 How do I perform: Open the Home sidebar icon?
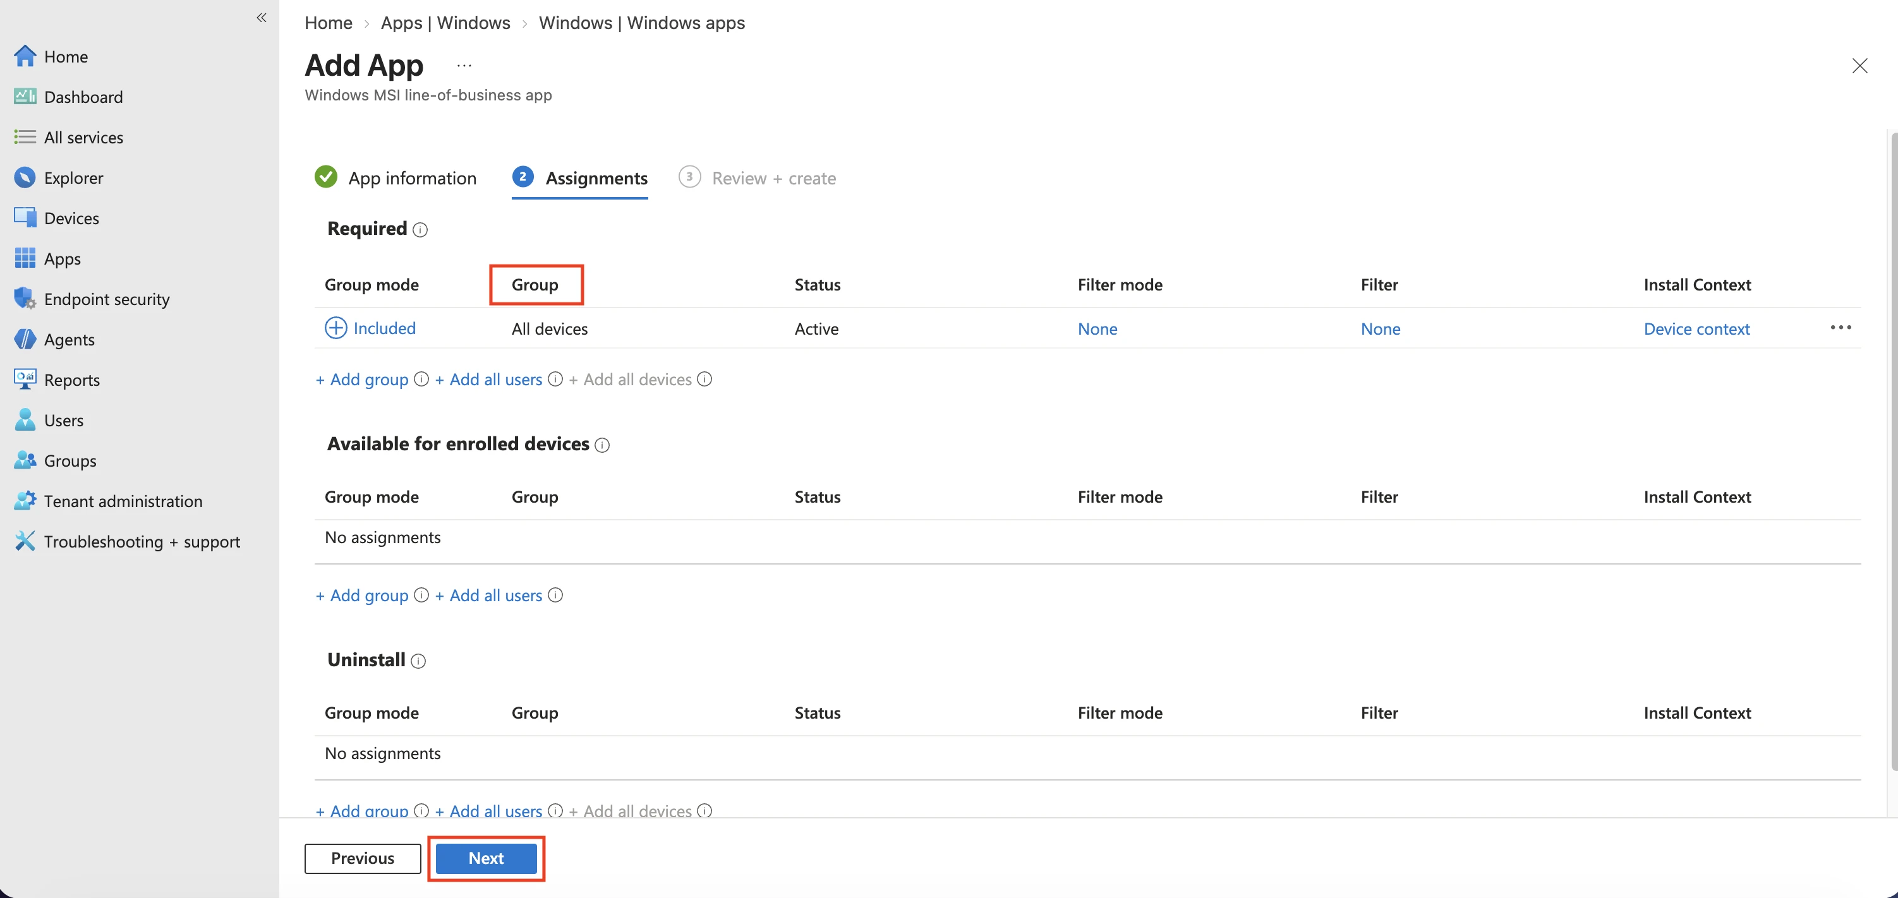pos(25,56)
